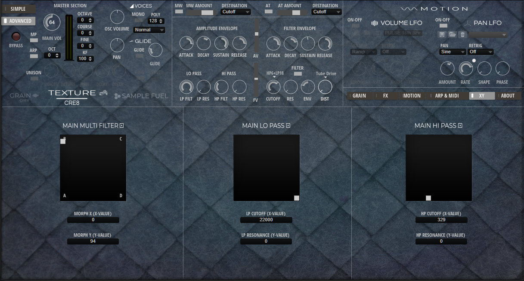The width and height of the screenshot is (524, 281).
Task: Open the AT Destination Cutoff dropdown
Action: pyautogui.click(x=327, y=12)
